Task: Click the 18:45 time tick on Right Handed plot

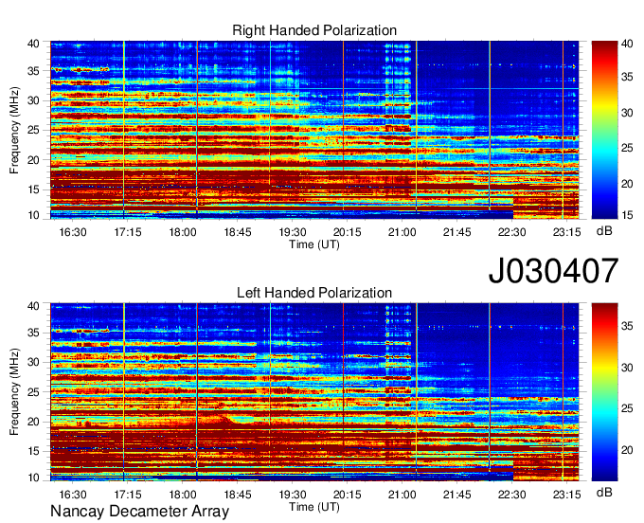Action: click(x=238, y=232)
